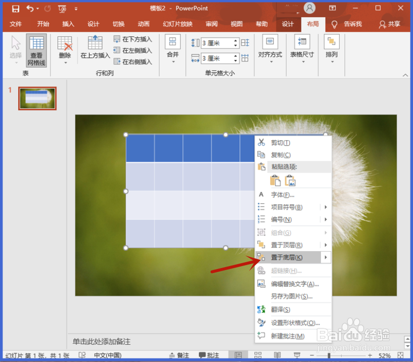The height and width of the screenshot is (362, 413).
Task: Click the distribute columns icon
Action: pyautogui.click(x=245, y=58)
